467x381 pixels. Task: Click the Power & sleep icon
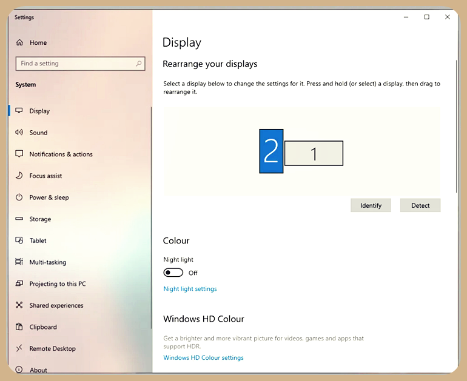click(19, 197)
